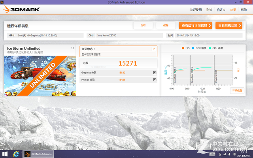
Task: Open the 自定义 tab
Action: point(221,10)
